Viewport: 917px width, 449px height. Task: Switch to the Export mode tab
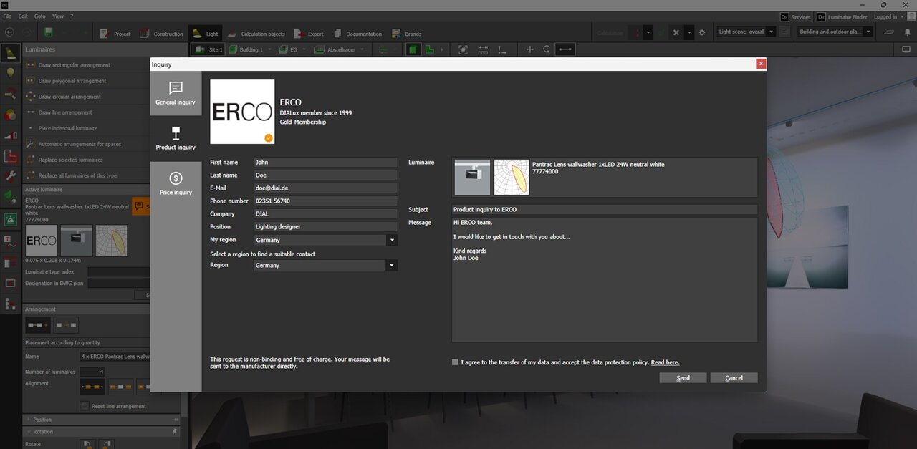[x=309, y=34]
